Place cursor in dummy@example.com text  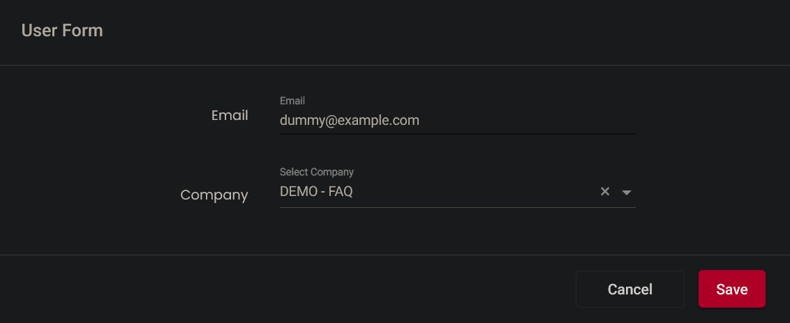[350, 121]
